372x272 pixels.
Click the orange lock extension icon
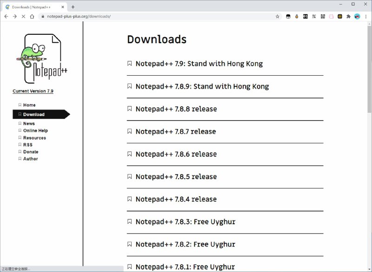tap(297, 16)
